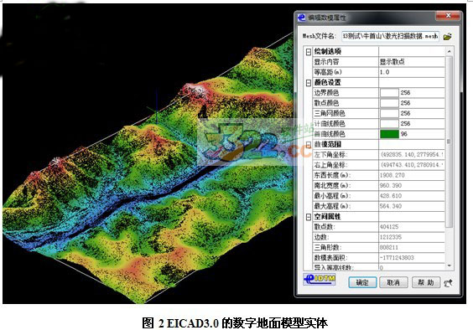Click the property list scrollbar thumb

[x=450, y=142]
